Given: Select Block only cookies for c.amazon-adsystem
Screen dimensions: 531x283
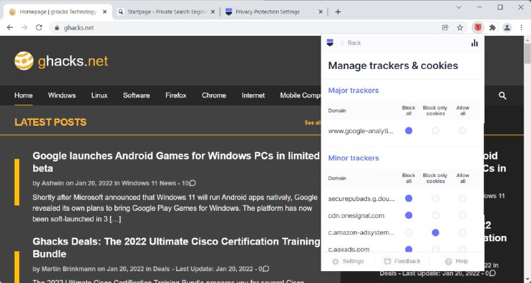Looking at the screenshot, I should pyautogui.click(x=435, y=233).
